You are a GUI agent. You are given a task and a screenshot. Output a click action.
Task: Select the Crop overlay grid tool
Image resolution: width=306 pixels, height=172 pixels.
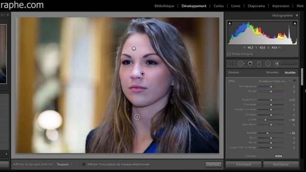click(x=231, y=64)
